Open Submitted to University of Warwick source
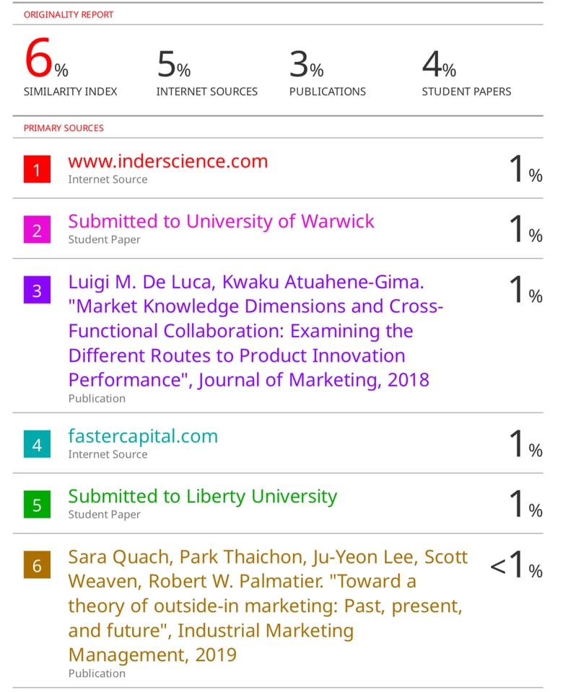 [221, 221]
